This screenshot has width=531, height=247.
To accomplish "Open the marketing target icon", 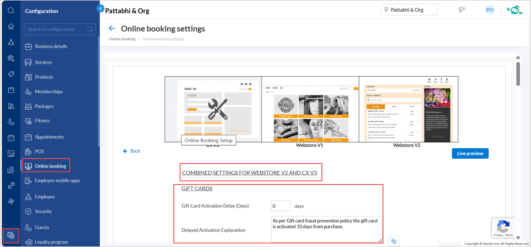I will tap(11, 58).
